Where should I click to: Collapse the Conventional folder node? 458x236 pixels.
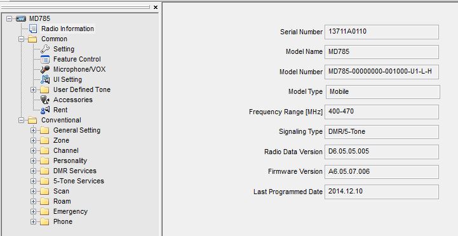click(21, 120)
